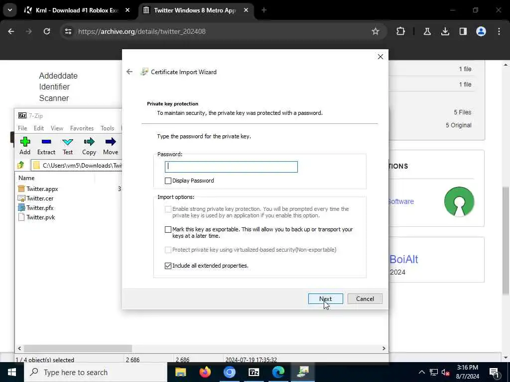Open 7-Zip from the taskbar
Image resolution: width=510 pixels, height=382 pixels.
coord(254,372)
